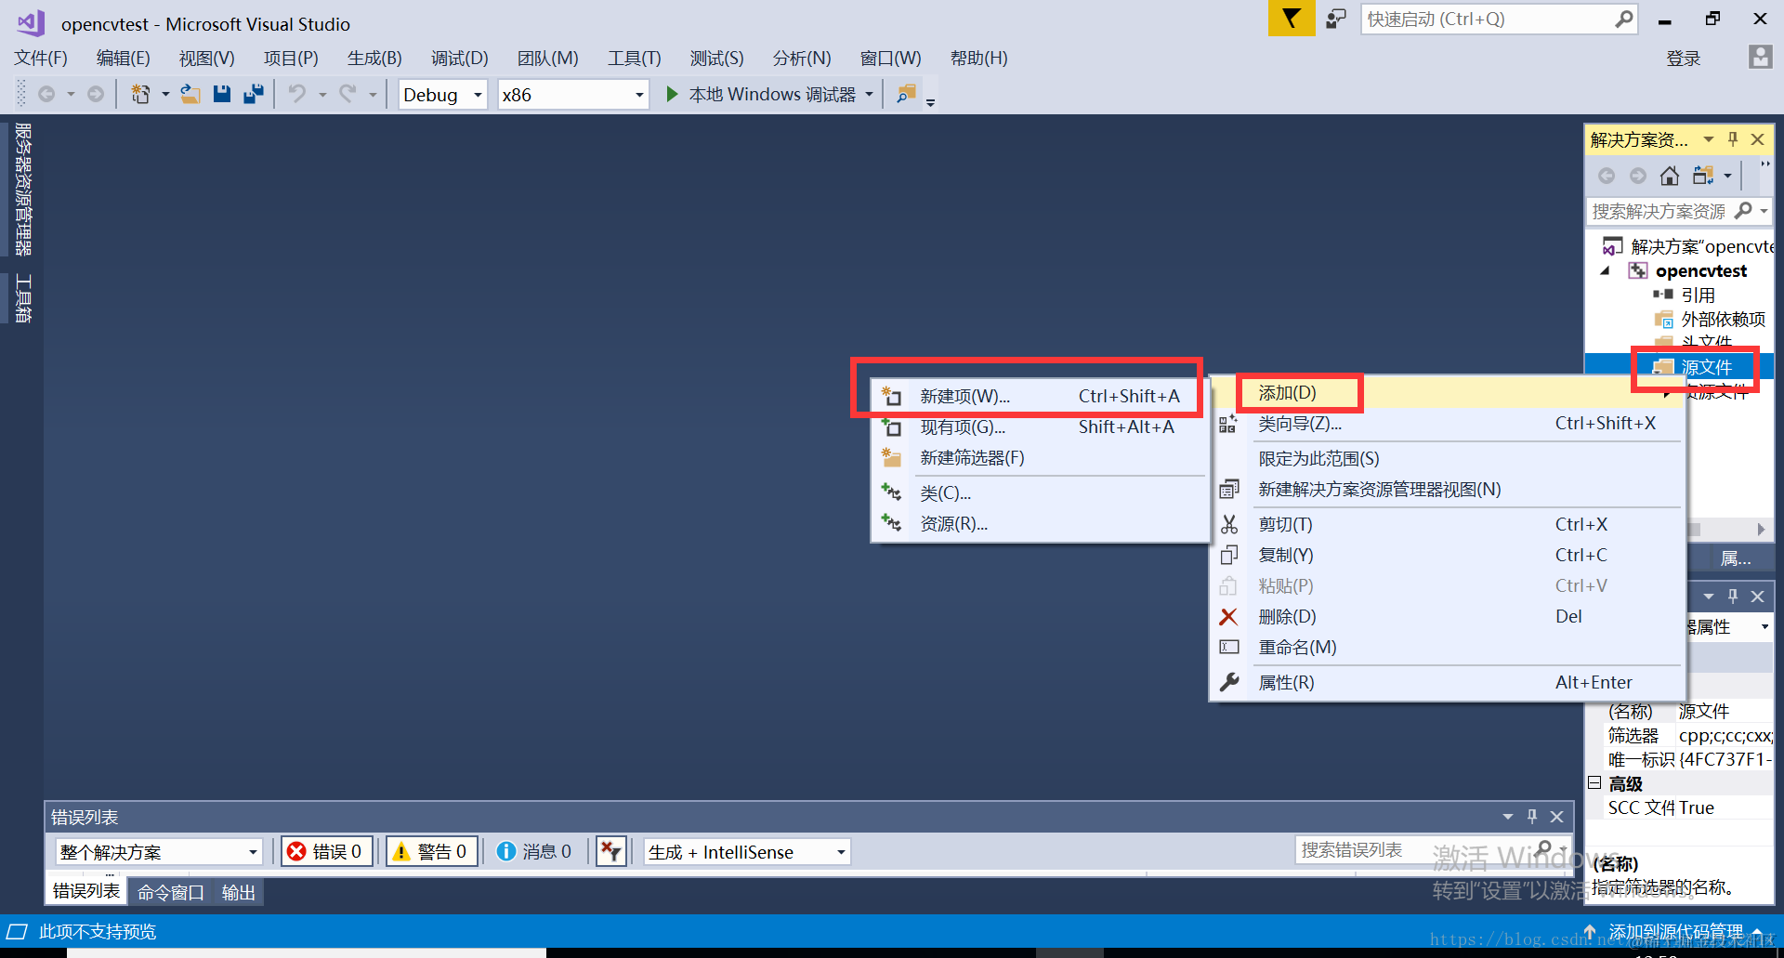Select 现有项(G)... in submenu
The height and width of the screenshot is (958, 1784).
point(1041,427)
